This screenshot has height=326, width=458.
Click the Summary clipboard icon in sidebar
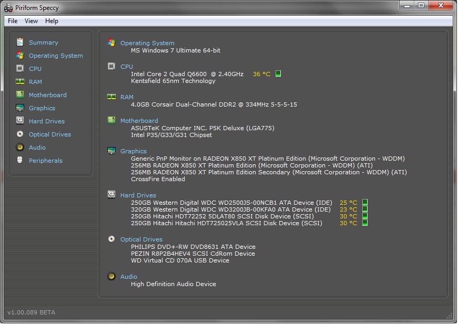click(20, 42)
